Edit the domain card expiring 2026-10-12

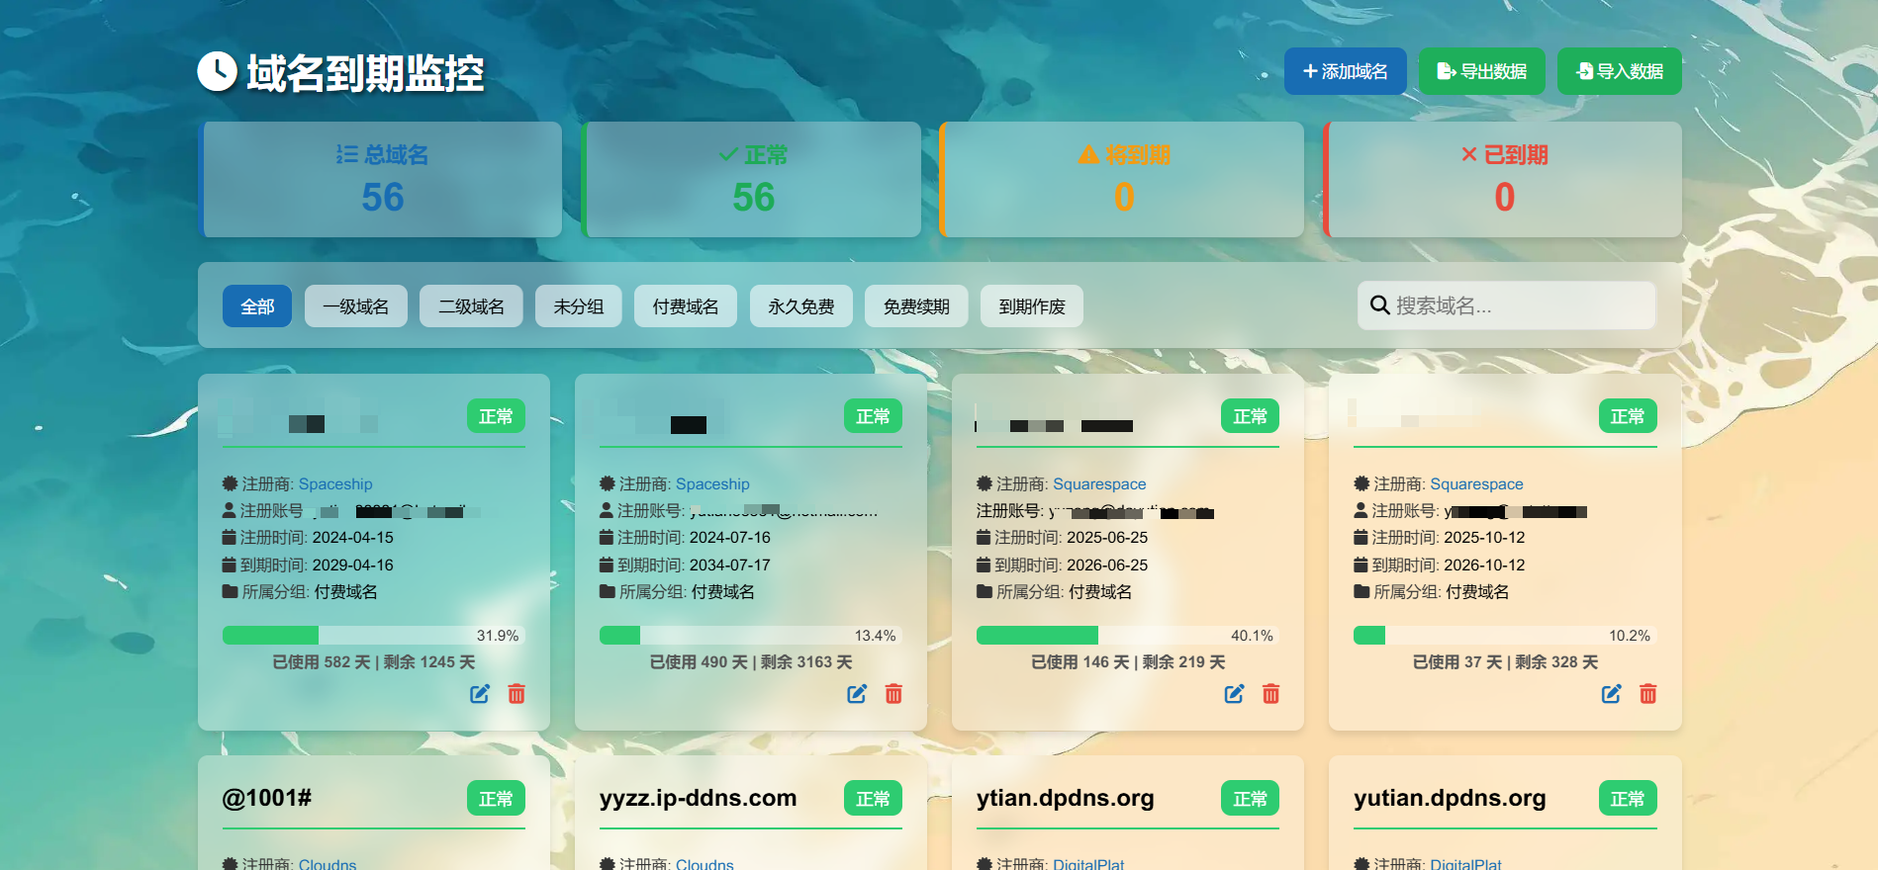click(1611, 694)
